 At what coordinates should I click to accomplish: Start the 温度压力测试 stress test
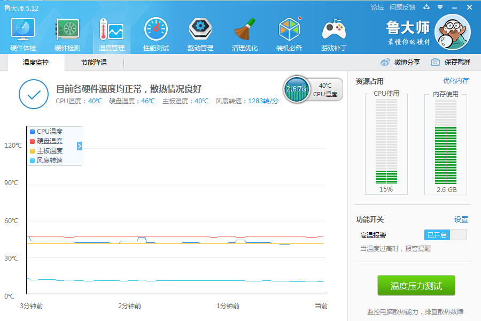click(416, 286)
